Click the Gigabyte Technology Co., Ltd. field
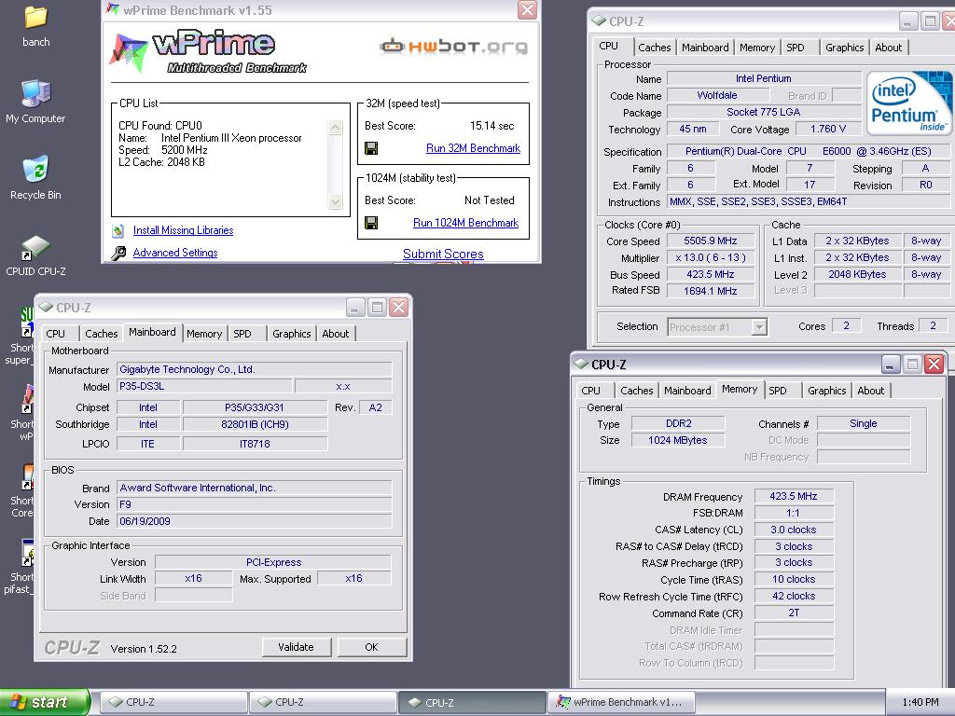 [x=254, y=369]
